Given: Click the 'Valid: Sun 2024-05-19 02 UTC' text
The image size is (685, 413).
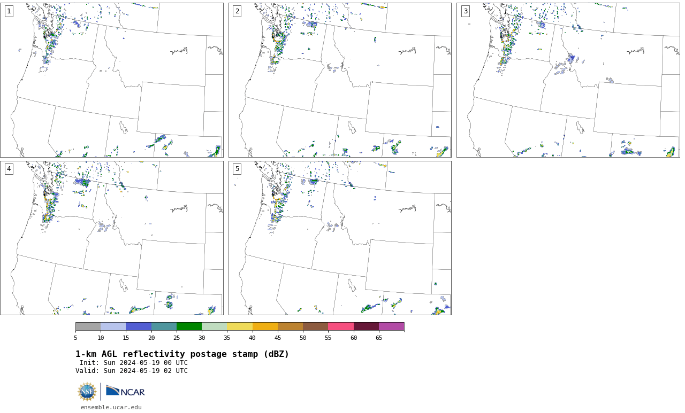Looking at the screenshot, I should 132,371.
